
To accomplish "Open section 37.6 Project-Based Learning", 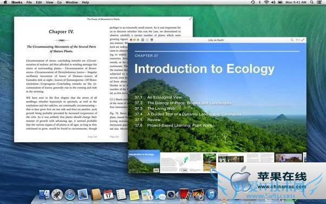I will click(173, 125).
